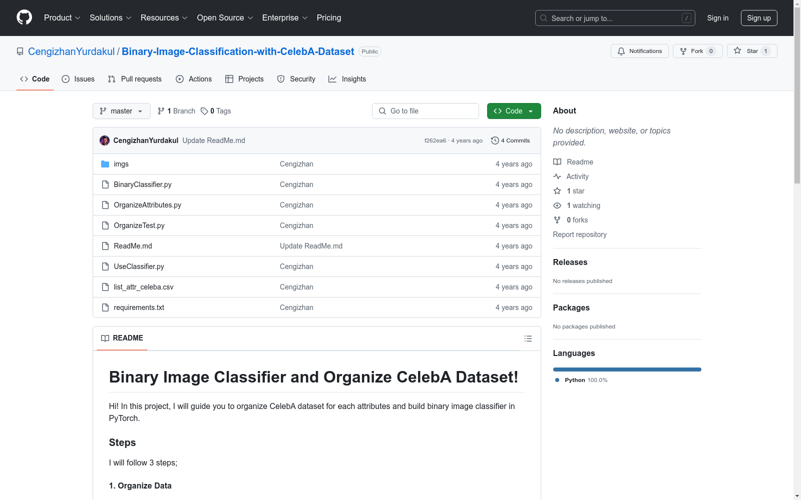The height and width of the screenshot is (500, 801).
Task: Click the Search or jump to field
Action: pos(615,18)
